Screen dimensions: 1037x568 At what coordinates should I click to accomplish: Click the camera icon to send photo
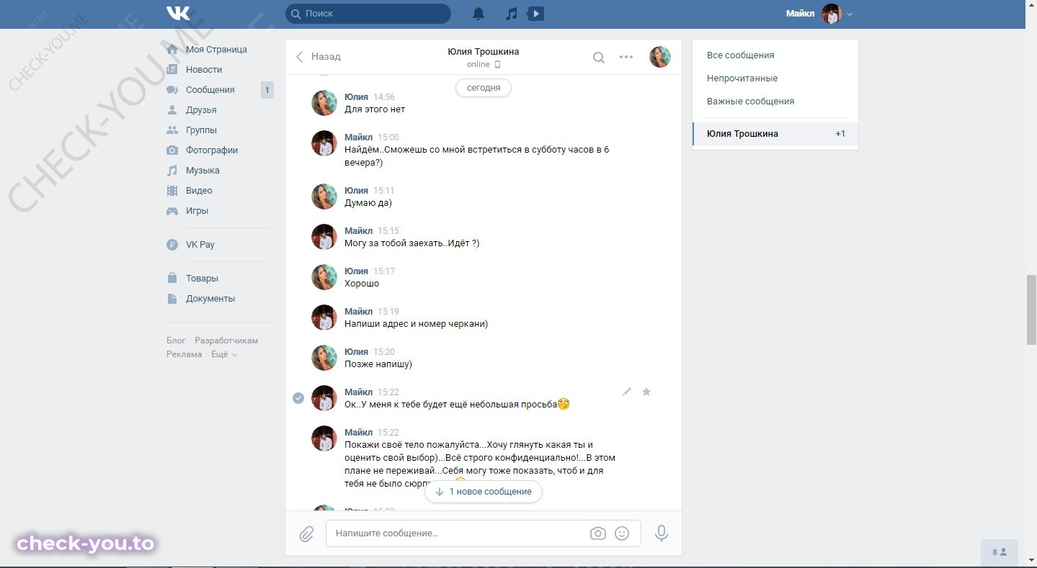(x=597, y=533)
